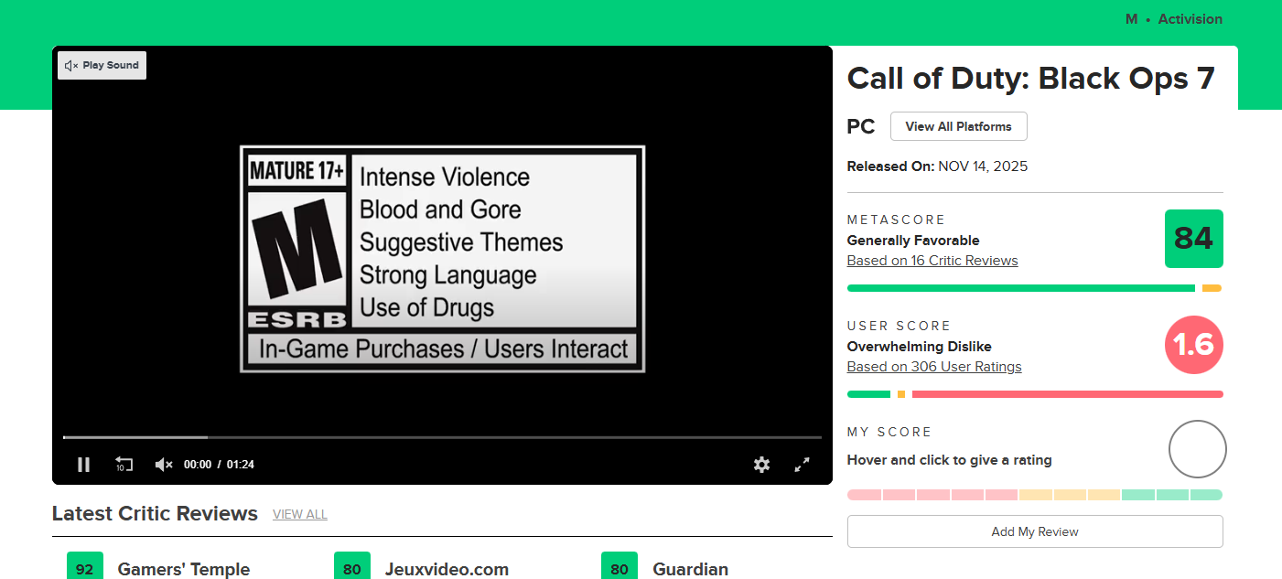Open Jeuxvideo.com review
This screenshot has height=579, width=1282.
pos(447,569)
